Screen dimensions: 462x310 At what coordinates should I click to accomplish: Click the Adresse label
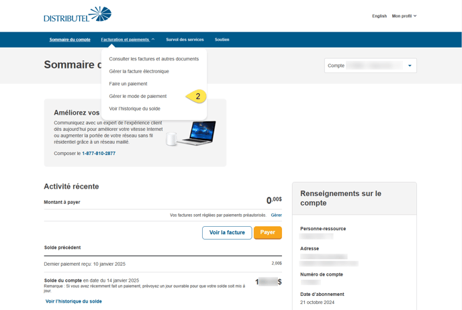[x=310, y=248]
